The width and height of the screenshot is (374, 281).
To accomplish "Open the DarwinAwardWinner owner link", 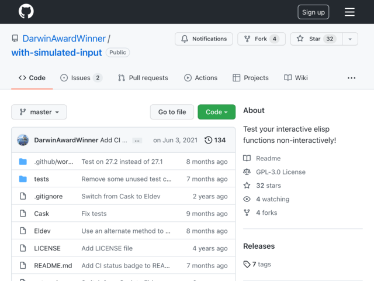I will (64, 39).
